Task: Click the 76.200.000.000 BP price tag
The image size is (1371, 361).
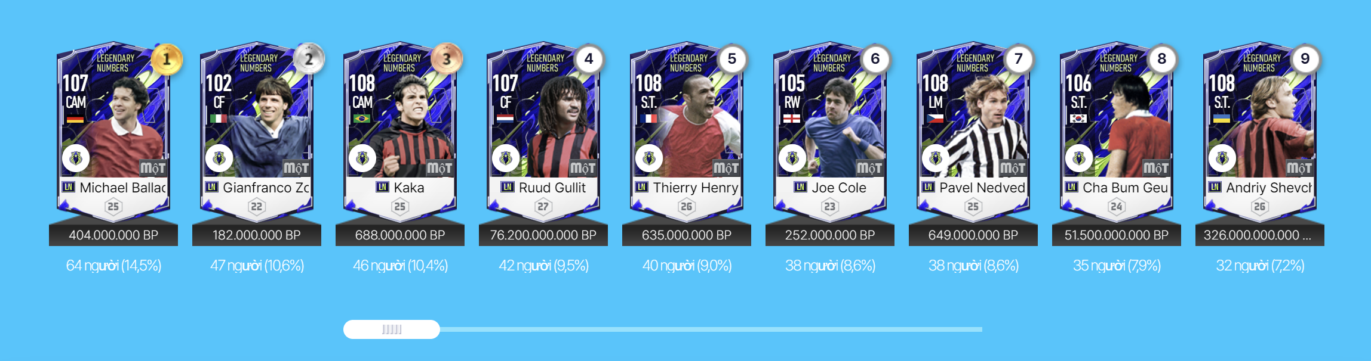Action: (543, 235)
